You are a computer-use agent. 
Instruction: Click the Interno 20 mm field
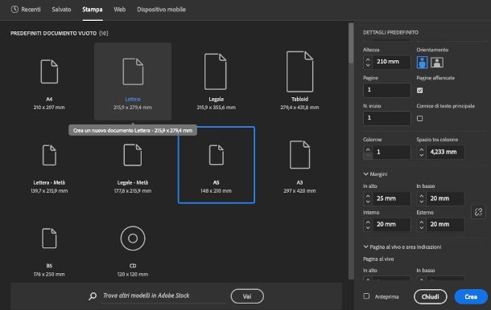click(391, 224)
